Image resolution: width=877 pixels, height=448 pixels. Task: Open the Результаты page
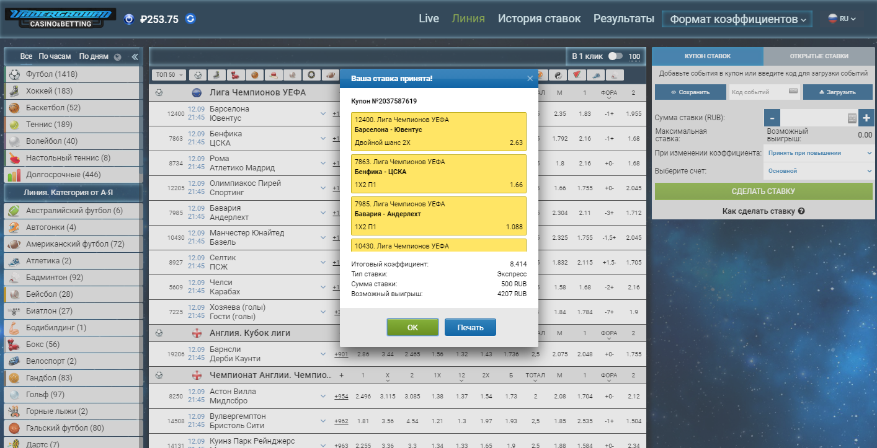point(623,19)
